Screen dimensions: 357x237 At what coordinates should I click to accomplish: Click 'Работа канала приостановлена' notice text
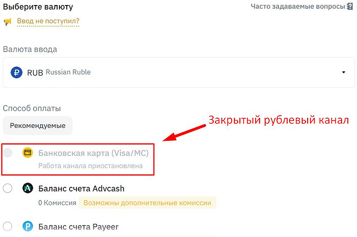tap(90, 166)
